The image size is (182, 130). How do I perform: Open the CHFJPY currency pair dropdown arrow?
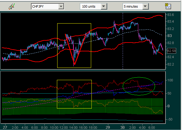[x=61, y=6]
